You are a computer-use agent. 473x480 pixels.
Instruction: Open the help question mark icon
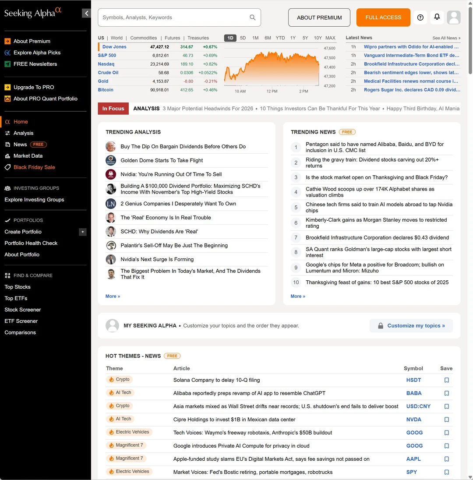[420, 18]
